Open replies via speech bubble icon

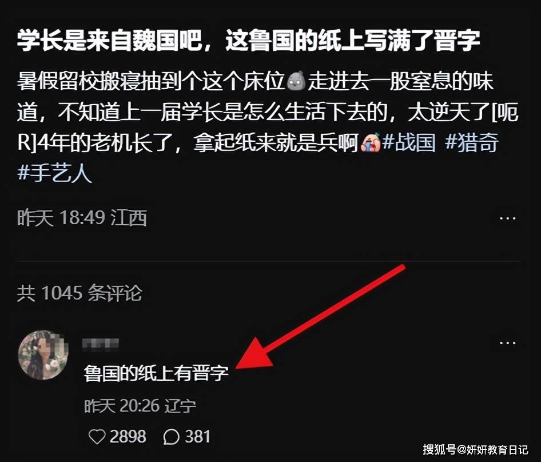[x=171, y=437]
